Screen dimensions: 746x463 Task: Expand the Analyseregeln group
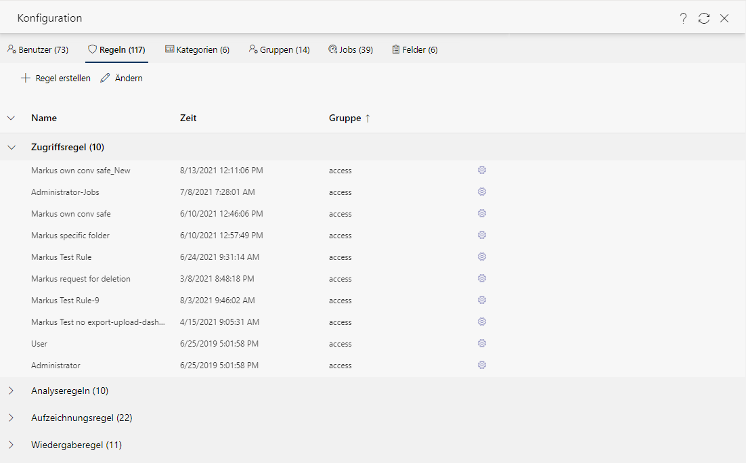[x=11, y=391]
